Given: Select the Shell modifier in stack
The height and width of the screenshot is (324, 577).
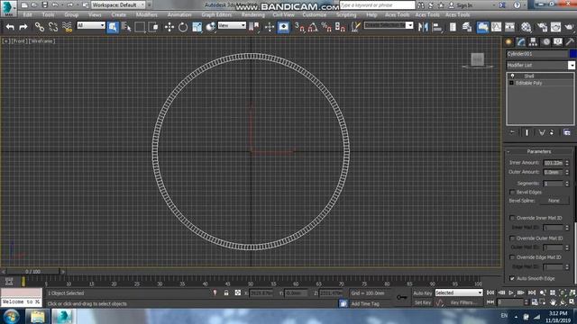Looking at the screenshot, I should coord(529,76).
